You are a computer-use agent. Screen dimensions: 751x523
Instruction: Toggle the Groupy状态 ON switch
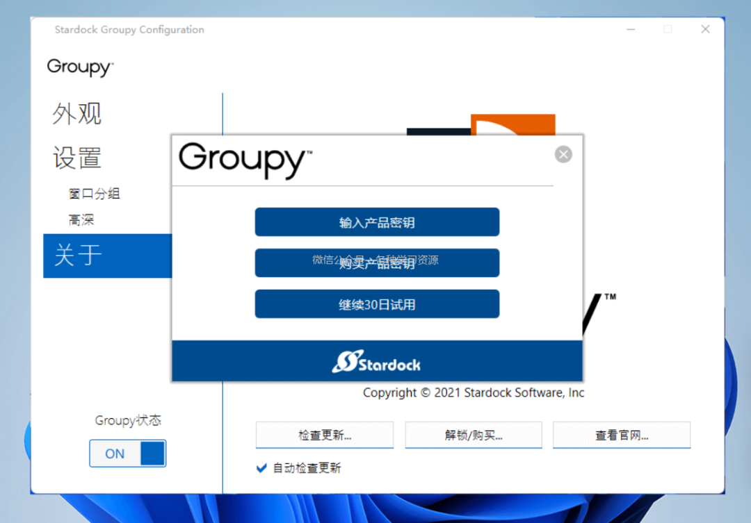point(127,453)
